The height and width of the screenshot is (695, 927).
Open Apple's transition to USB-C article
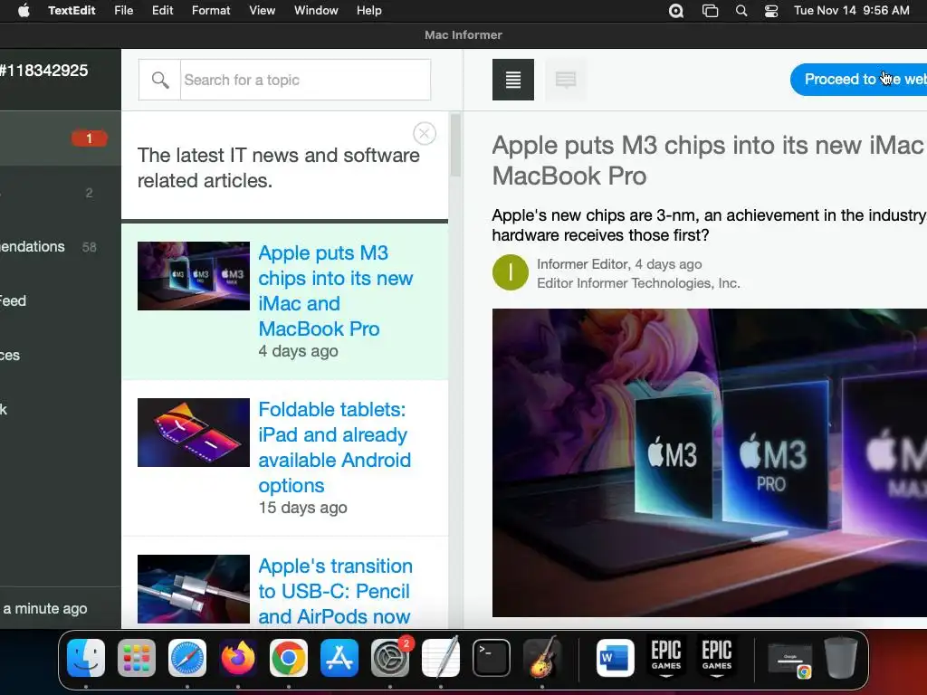point(335,590)
